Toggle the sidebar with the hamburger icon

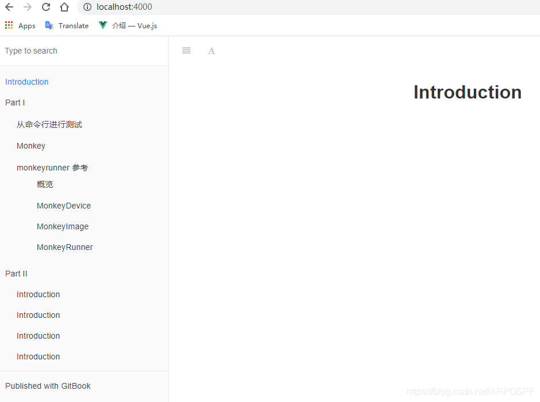(x=186, y=51)
